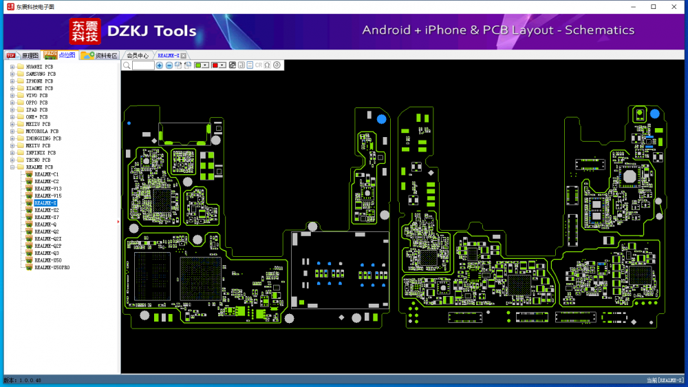688x387 pixels.
Task: Expand the OPPO PCB folder
Action: [12, 103]
